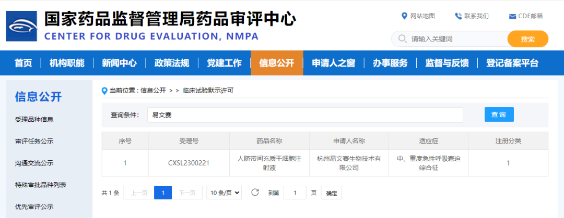Click the 信息公开 sidebar heading
The height and width of the screenshot is (218, 564).
39,96
